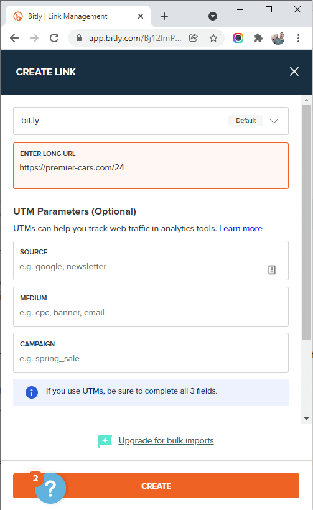The height and width of the screenshot is (510, 313).
Task: Close the Create Link panel
Action: 294,72
